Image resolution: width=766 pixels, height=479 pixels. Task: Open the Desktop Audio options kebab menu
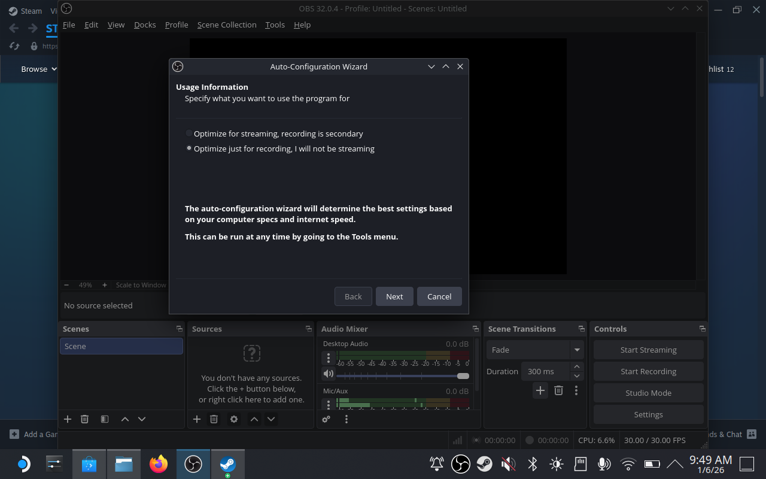point(328,357)
